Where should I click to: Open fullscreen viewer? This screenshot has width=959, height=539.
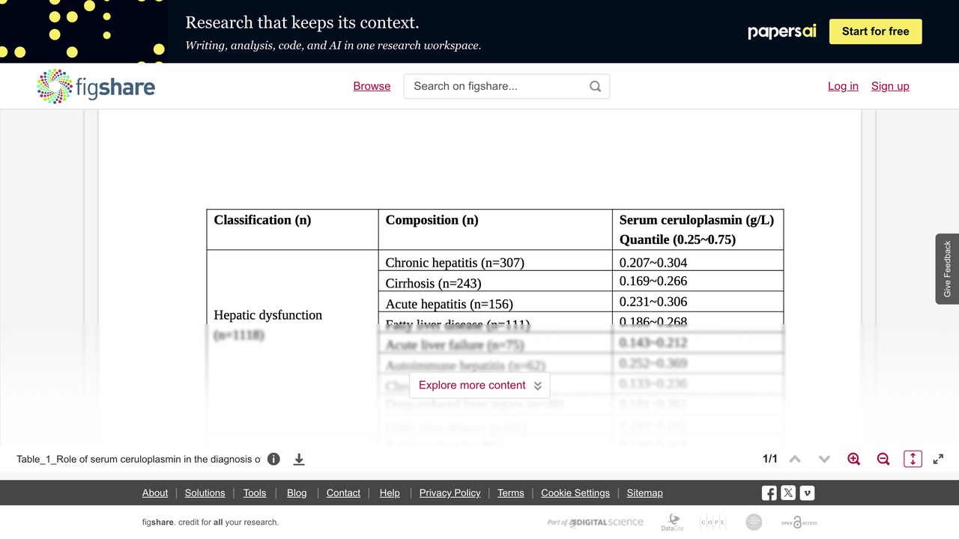[x=938, y=459]
